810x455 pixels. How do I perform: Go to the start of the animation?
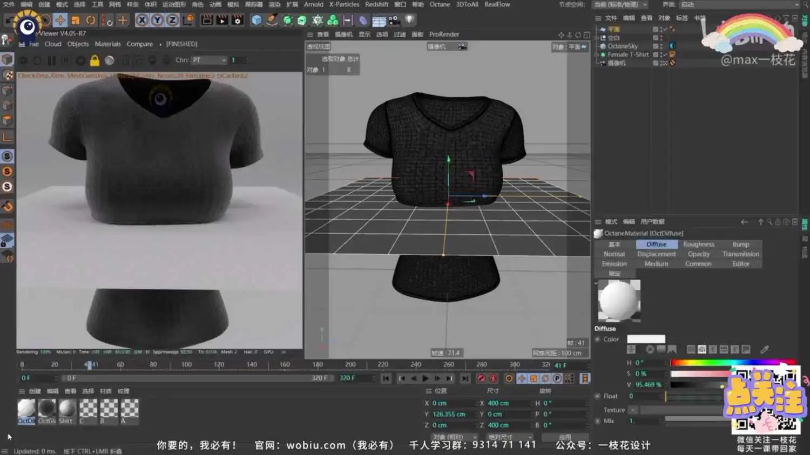point(386,379)
